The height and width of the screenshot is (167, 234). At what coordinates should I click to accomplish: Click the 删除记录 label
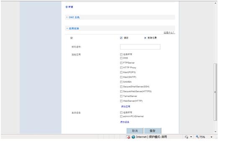click(x=152, y=38)
